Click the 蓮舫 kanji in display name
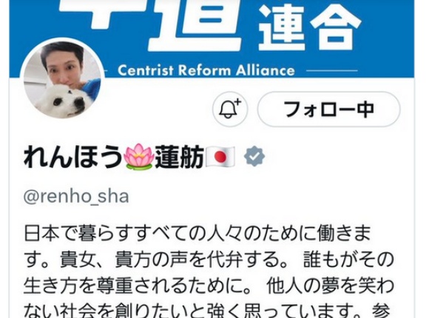This screenshot has width=426, height=318. click(x=179, y=157)
